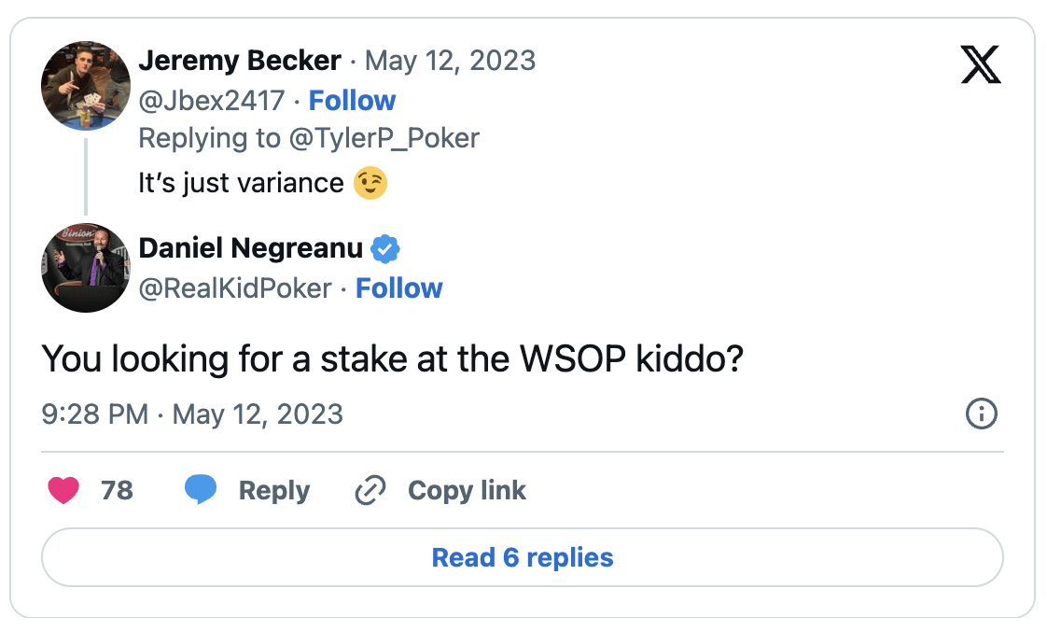This screenshot has width=1047, height=631.
Task: Expand the Read 6 replies button
Action: [523, 558]
